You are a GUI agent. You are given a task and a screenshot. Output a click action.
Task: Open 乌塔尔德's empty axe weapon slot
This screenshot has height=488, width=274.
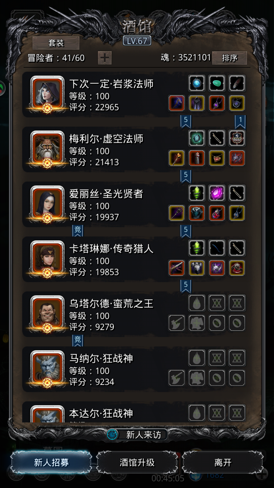coord(177,323)
